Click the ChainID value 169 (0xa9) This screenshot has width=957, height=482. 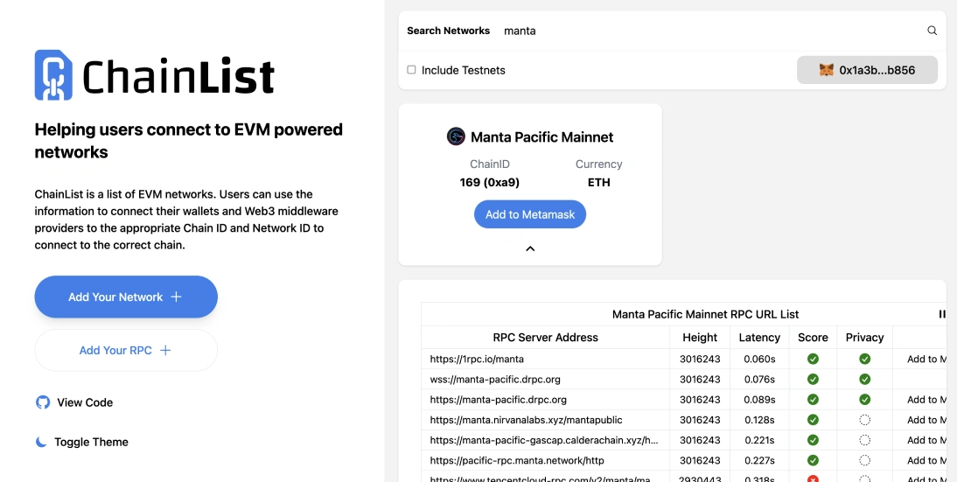490,183
